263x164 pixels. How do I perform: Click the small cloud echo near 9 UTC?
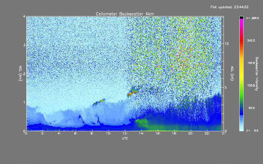point(99,102)
